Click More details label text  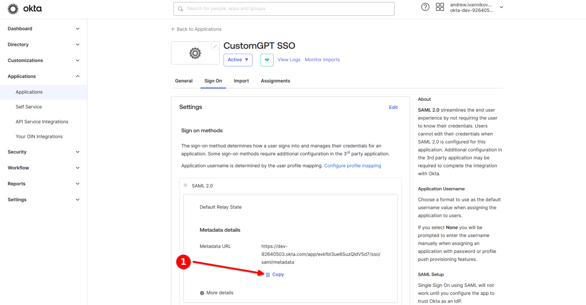point(220,293)
